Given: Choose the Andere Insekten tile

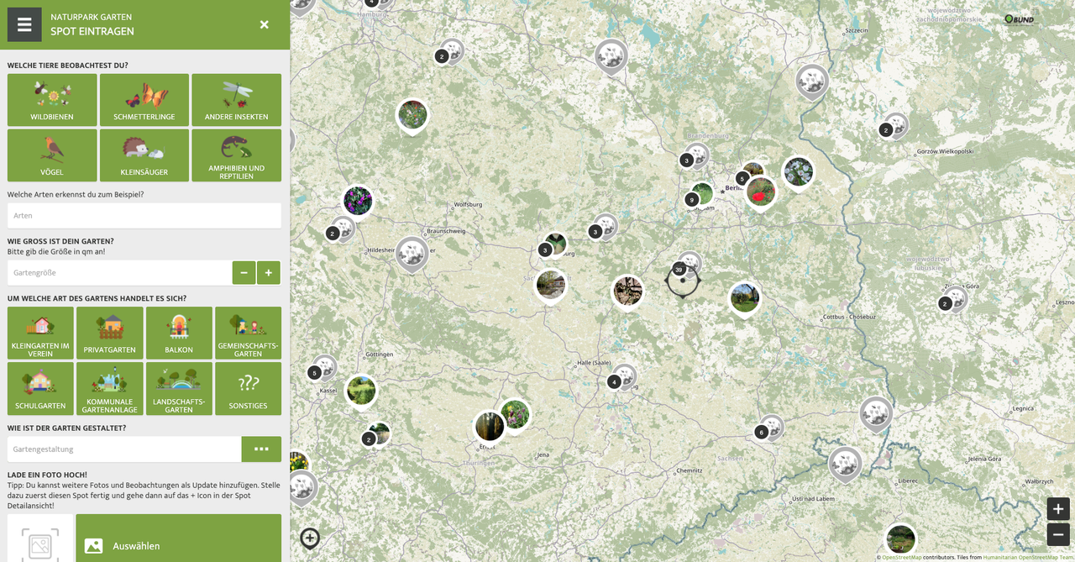Looking at the screenshot, I should tap(236, 100).
